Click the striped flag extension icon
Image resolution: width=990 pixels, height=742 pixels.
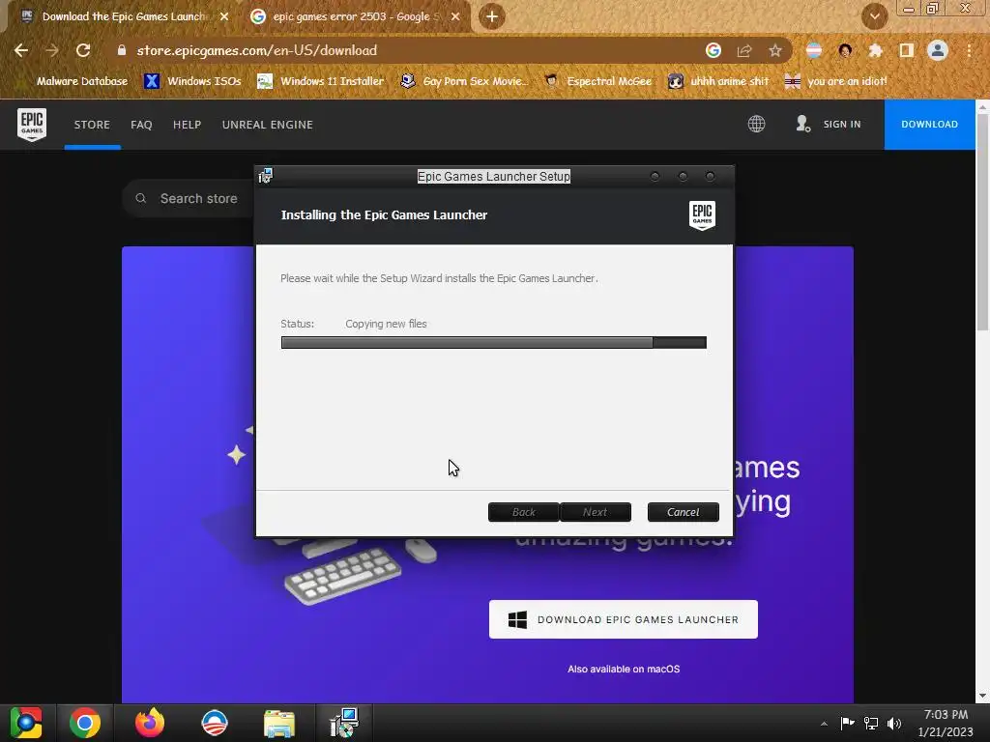tap(814, 50)
